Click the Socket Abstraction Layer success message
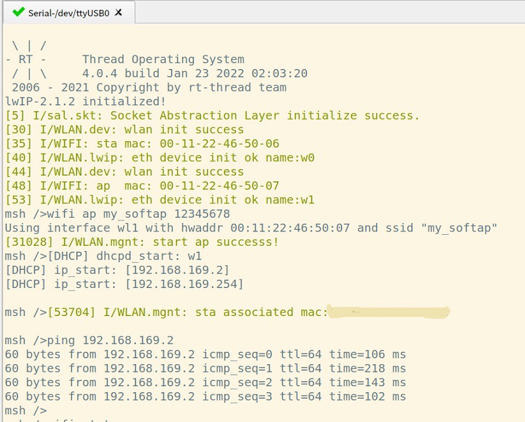The width and height of the screenshot is (525, 422). [212, 116]
